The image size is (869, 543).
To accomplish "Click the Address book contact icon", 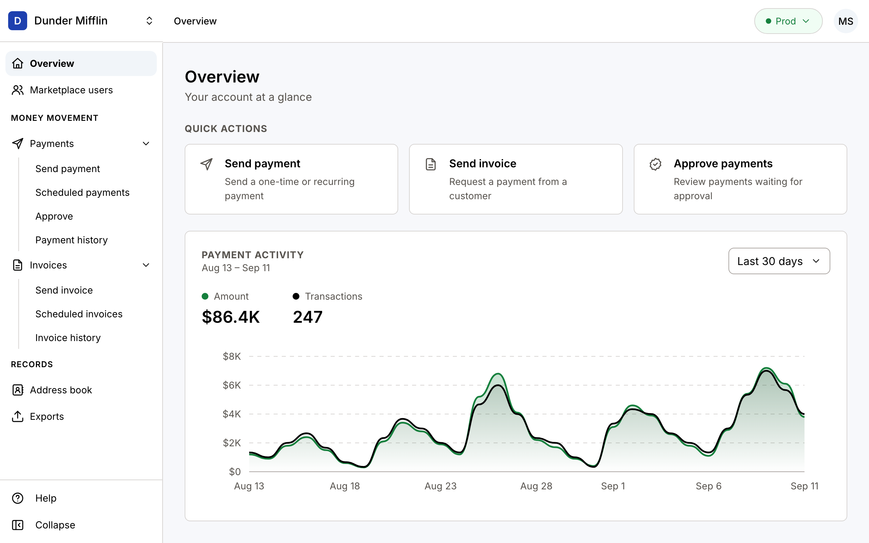I will (18, 390).
